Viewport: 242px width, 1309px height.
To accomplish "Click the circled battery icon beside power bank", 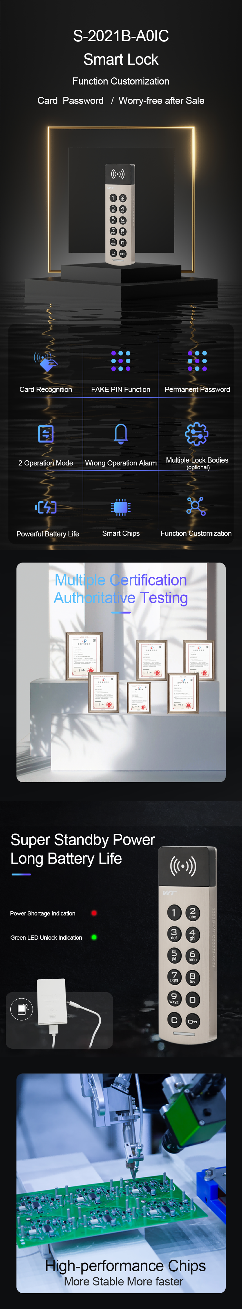I will pyautogui.click(x=22, y=1009).
